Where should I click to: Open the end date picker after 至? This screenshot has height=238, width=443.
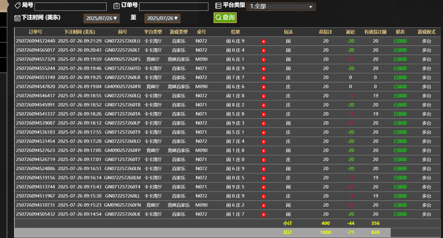(162, 18)
